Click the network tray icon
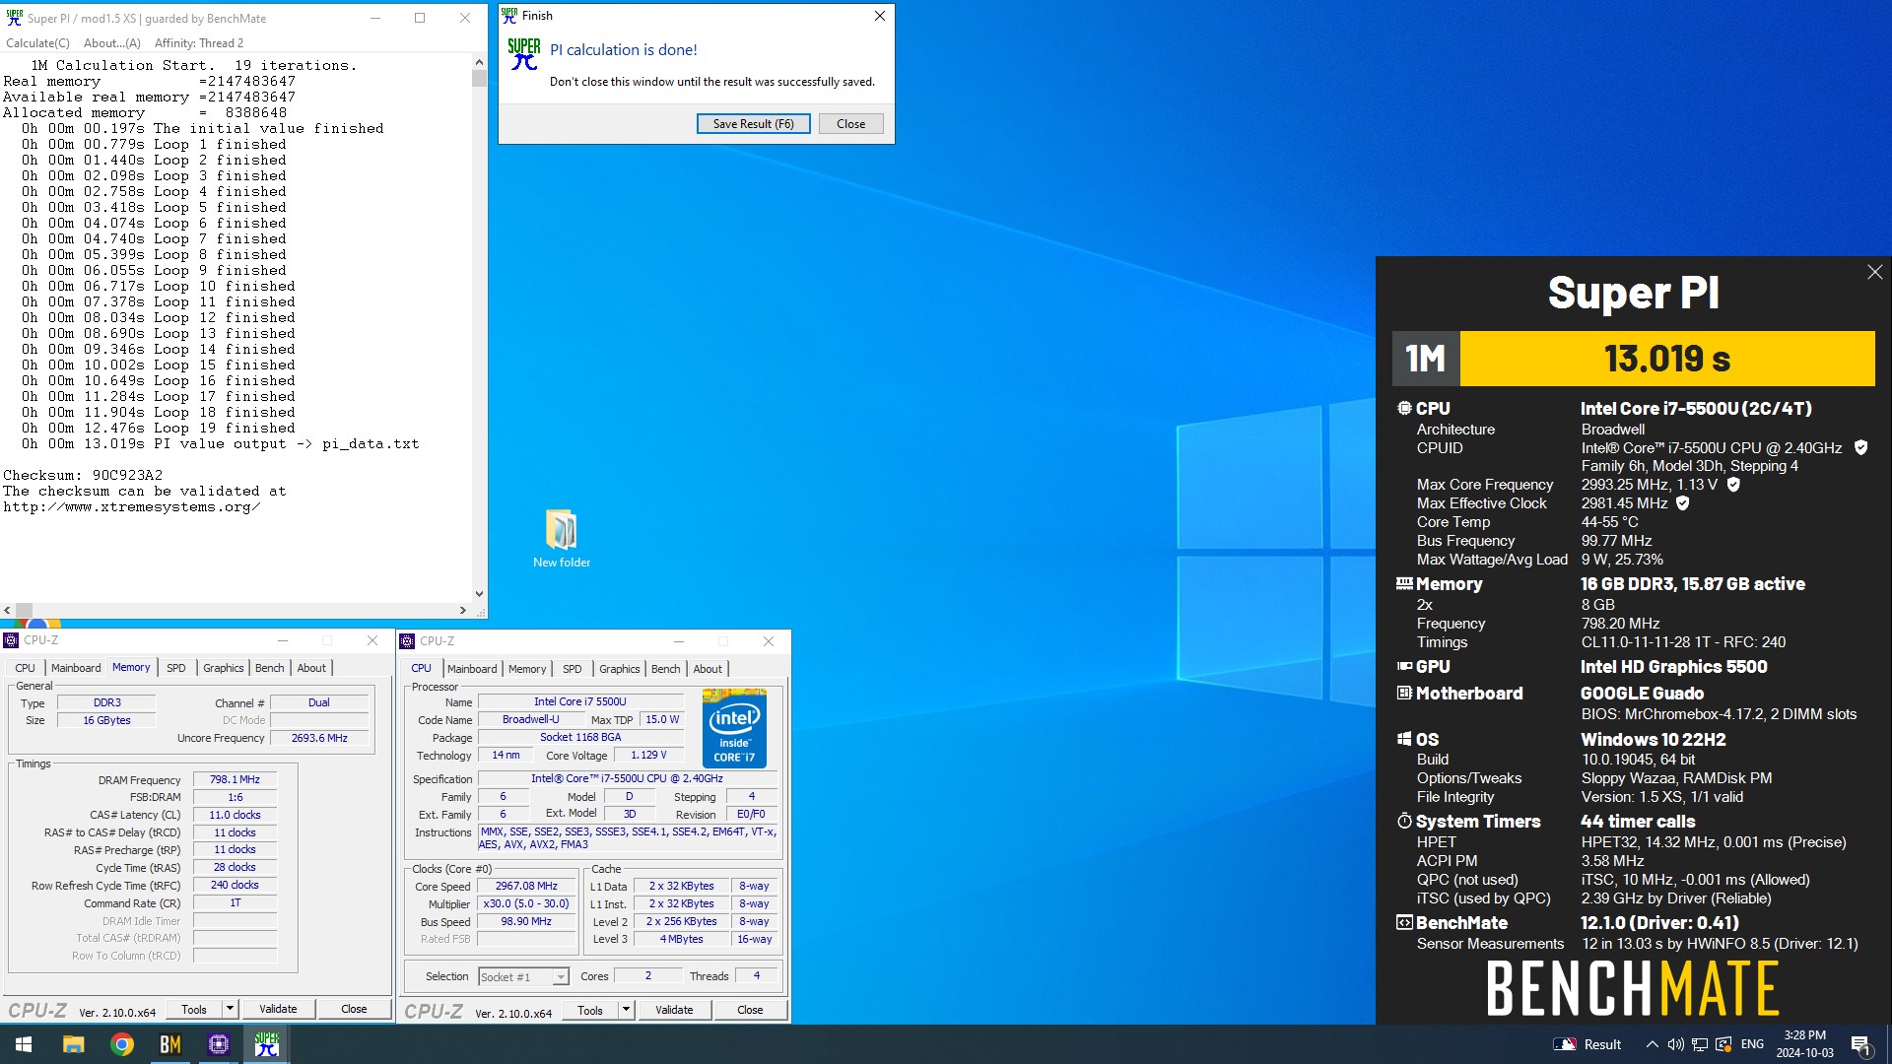Viewport: 1892px width, 1064px height. (x=1700, y=1044)
